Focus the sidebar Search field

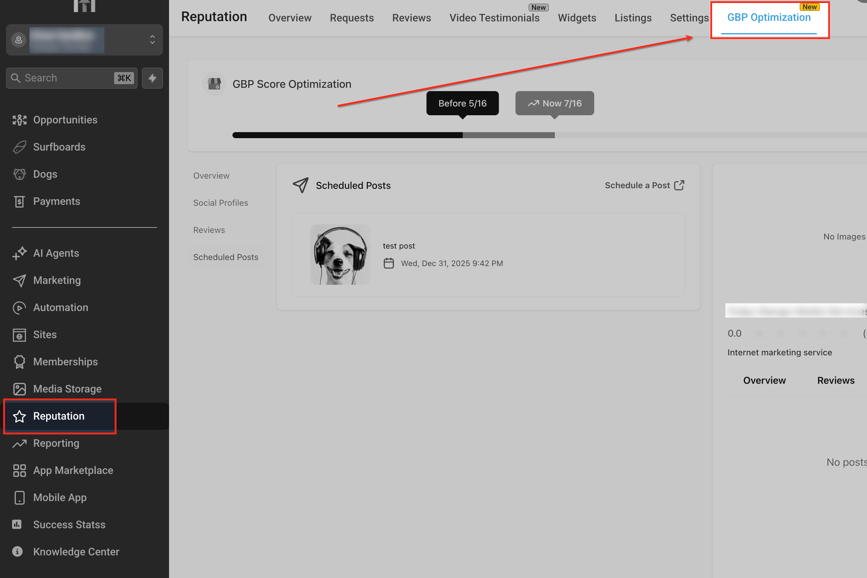(x=66, y=78)
